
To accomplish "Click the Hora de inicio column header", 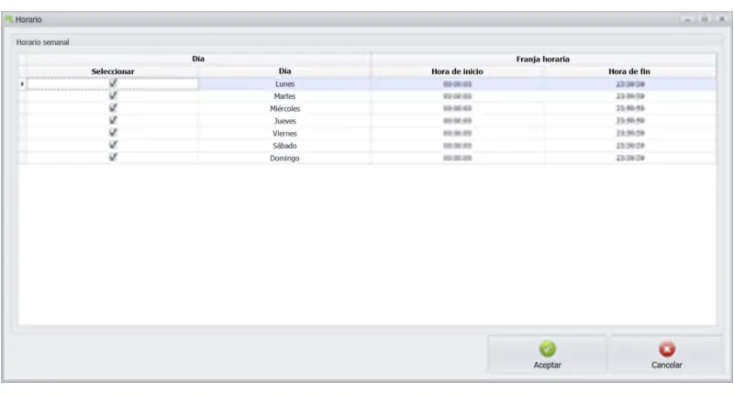I will click(x=457, y=71).
